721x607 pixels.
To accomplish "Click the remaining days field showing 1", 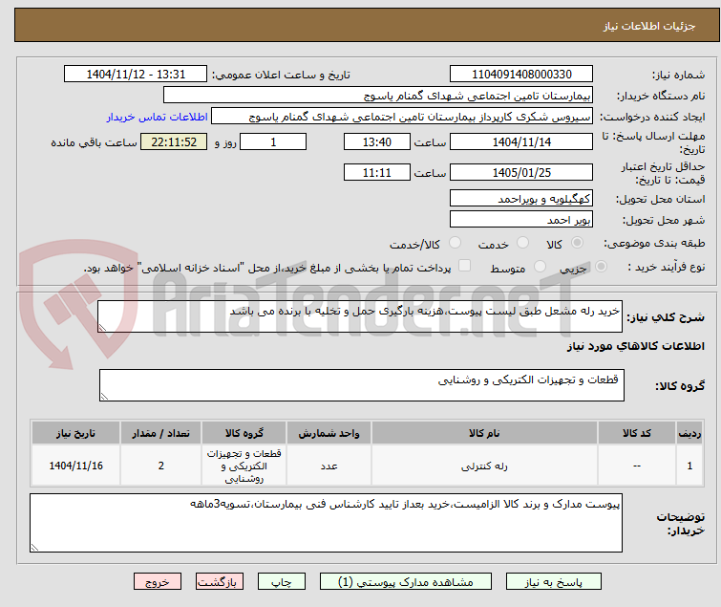I will (273, 141).
